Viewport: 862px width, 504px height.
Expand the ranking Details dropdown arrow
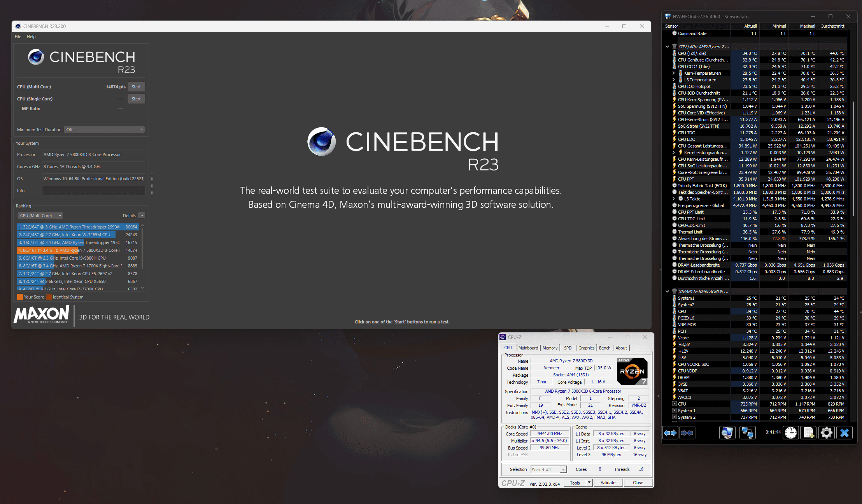pyautogui.click(x=142, y=216)
